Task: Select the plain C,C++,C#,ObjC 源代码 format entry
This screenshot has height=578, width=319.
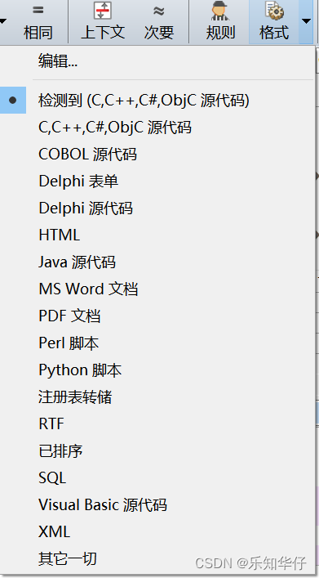Action: coord(115,128)
